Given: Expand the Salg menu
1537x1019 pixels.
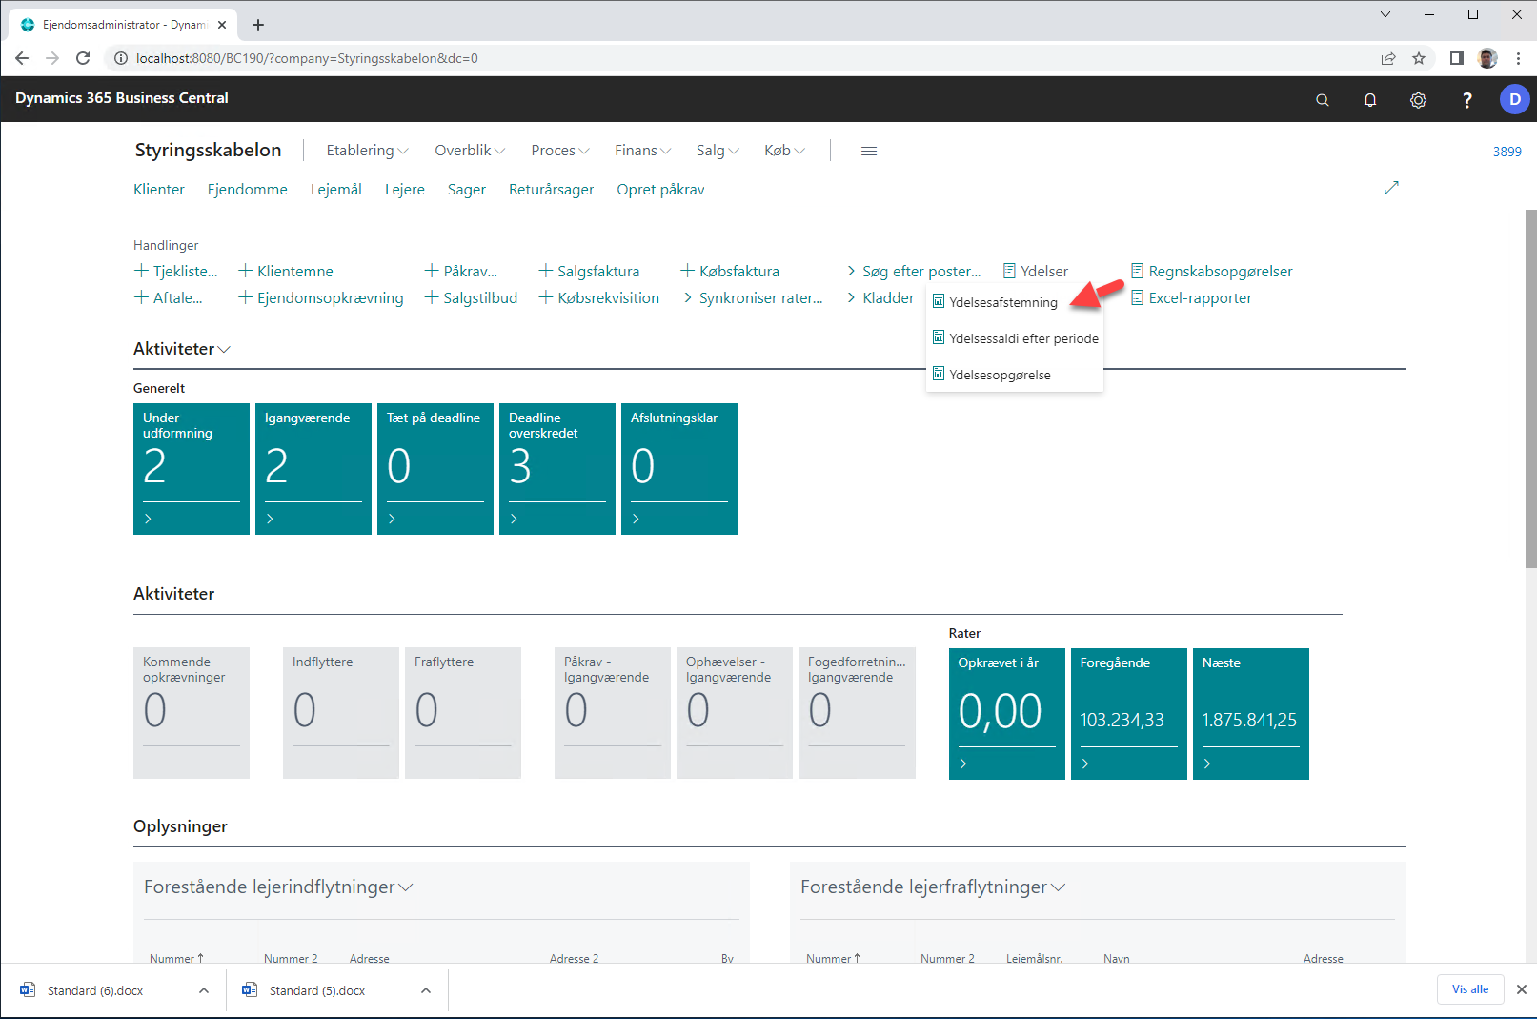Looking at the screenshot, I should click(718, 151).
